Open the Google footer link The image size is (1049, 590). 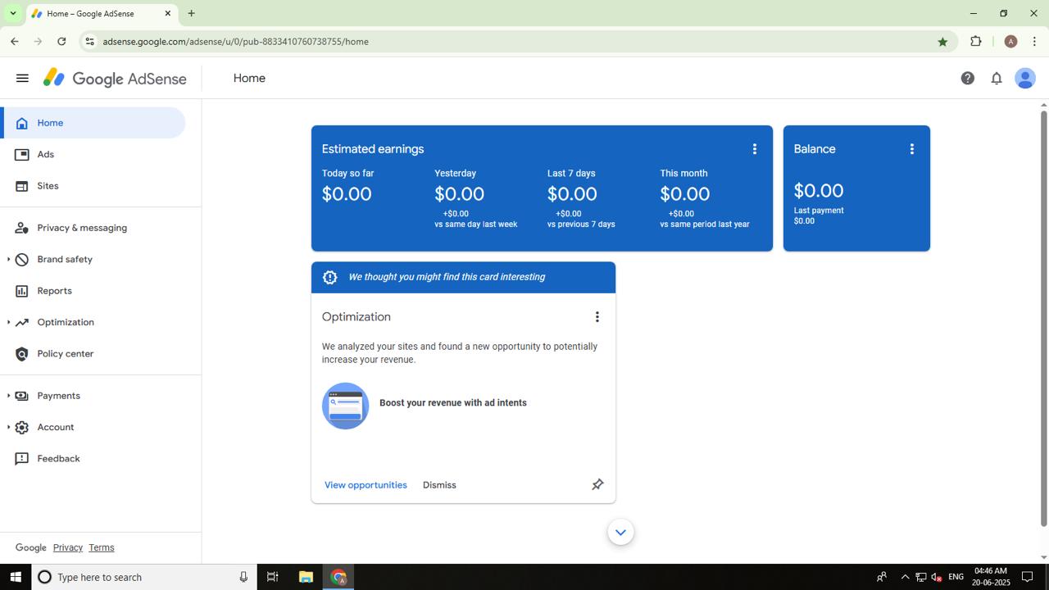(31, 547)
